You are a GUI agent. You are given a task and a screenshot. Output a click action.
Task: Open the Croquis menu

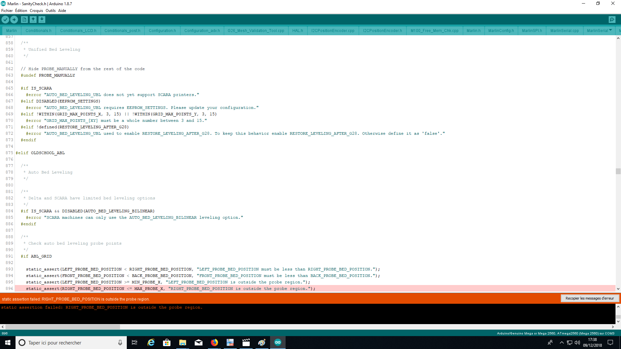pos(36,11)
